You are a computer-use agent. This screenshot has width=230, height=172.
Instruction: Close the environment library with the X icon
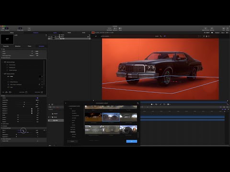coord(66,103)
